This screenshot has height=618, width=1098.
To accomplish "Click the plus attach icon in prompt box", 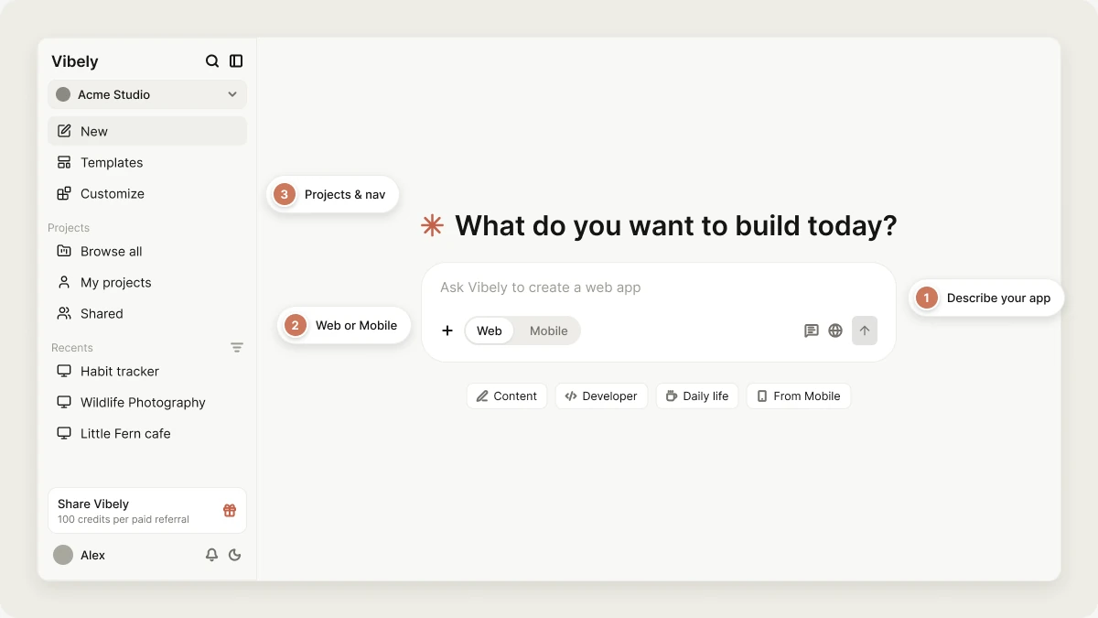I will [x=447, y=331].
